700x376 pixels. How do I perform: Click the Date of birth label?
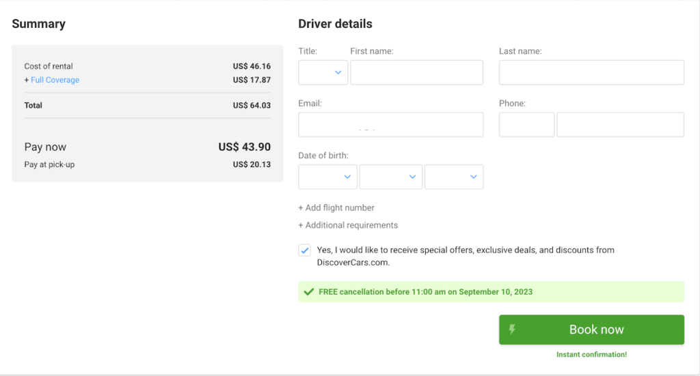323,156
